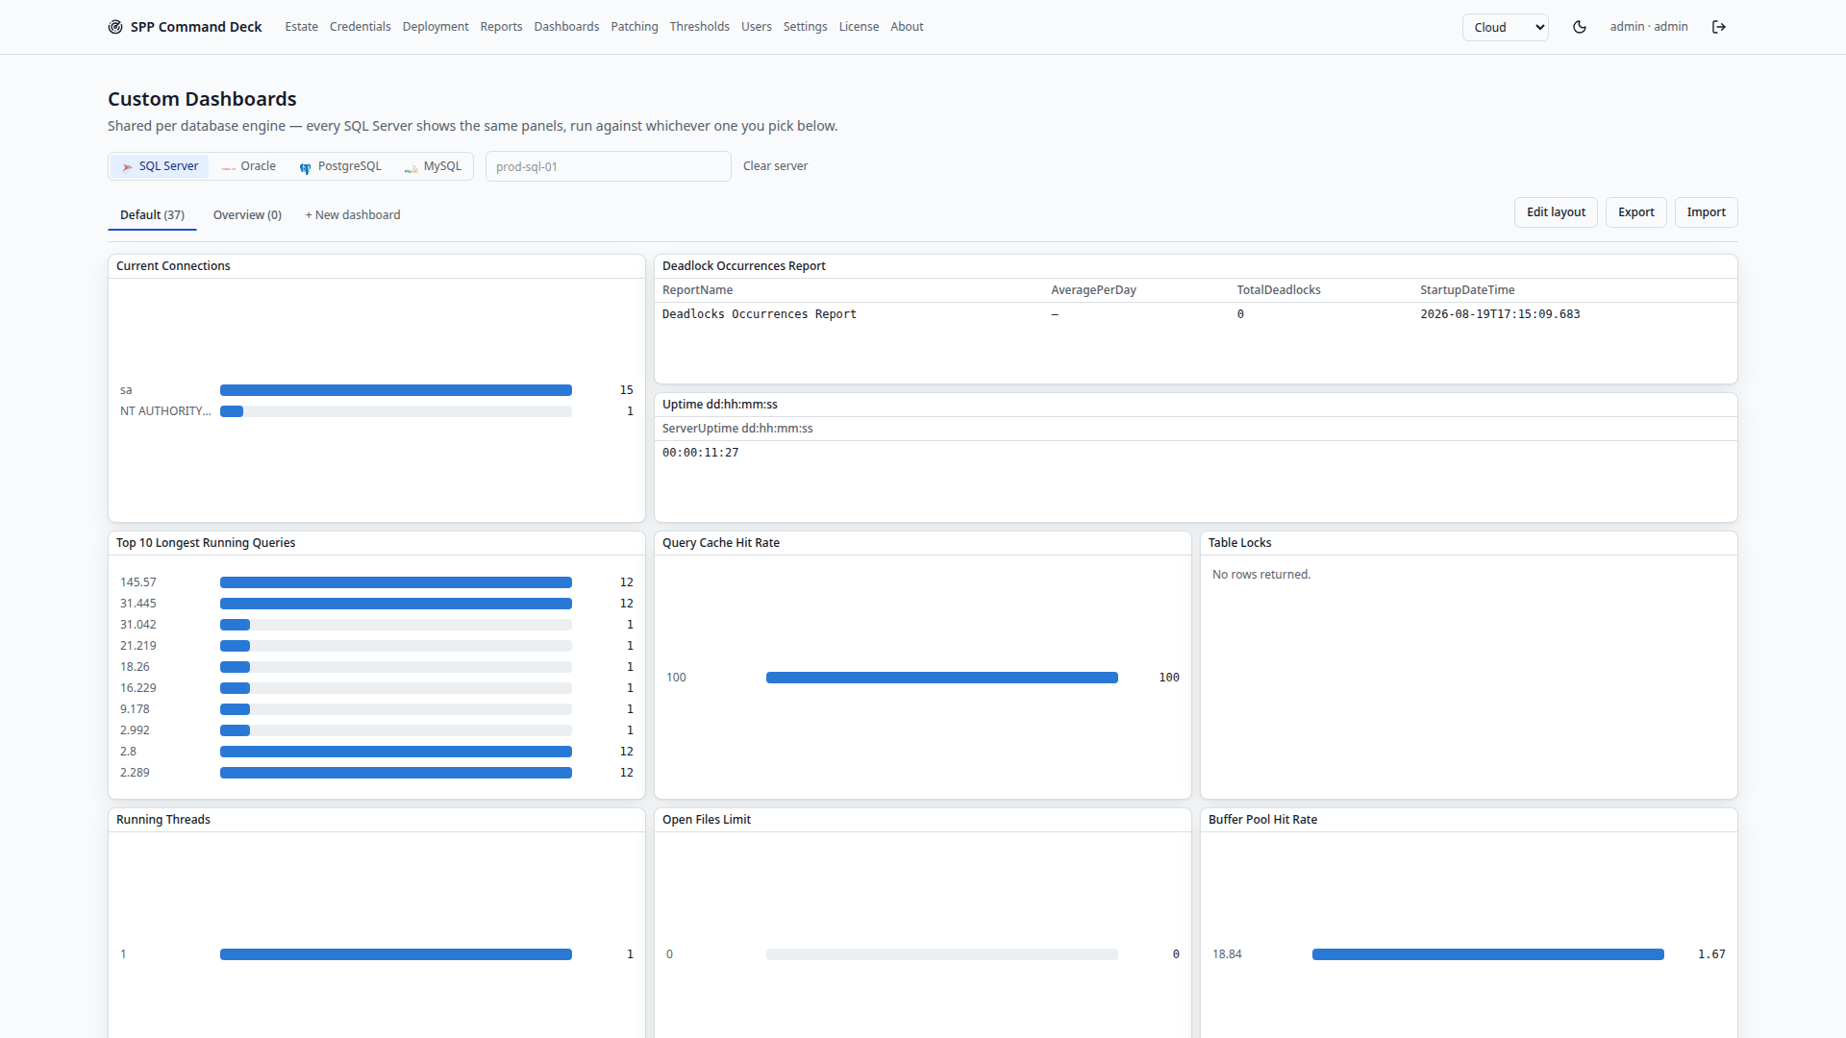Click the 31.445 query row label

137,604
